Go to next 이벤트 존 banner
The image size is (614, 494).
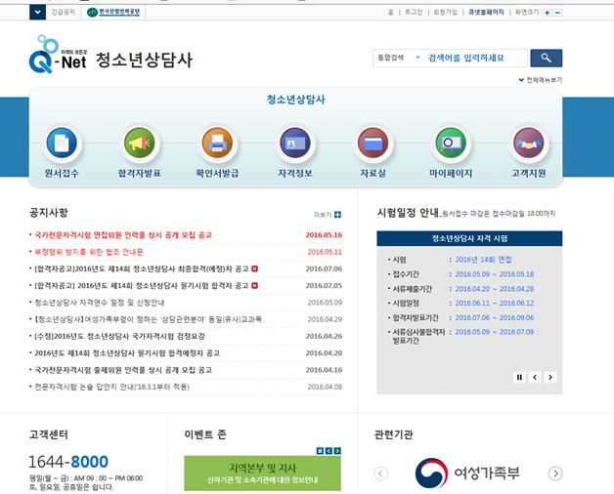point(337,451)
